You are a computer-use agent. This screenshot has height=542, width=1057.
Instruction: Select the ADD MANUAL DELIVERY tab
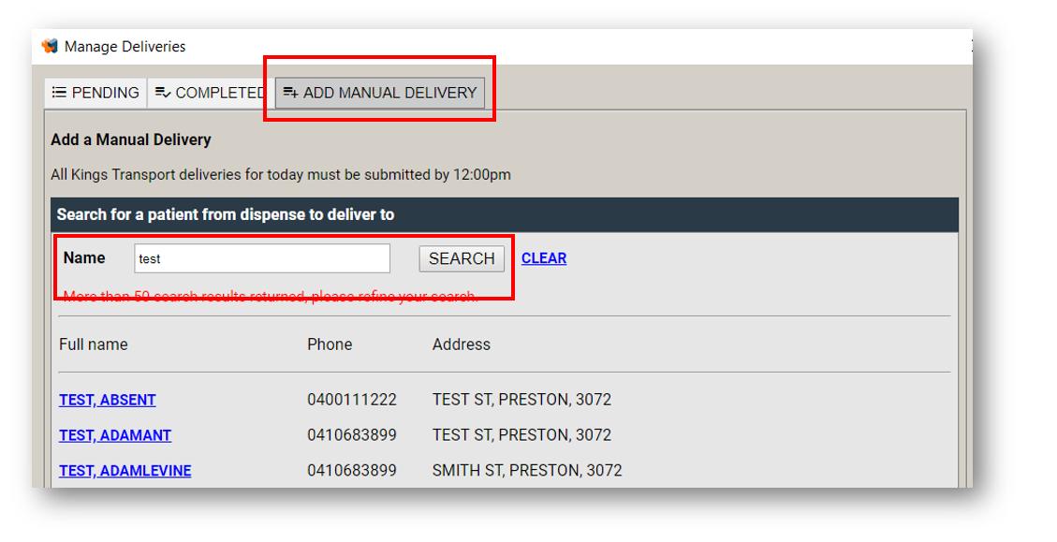tap(379, 93)
